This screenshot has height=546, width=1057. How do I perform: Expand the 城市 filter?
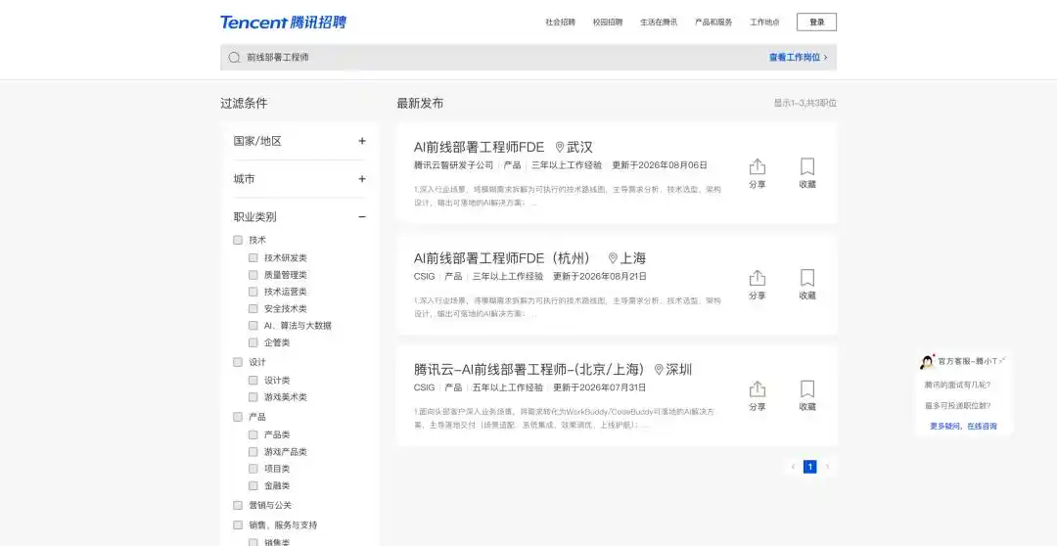click(x=362, y=179)
